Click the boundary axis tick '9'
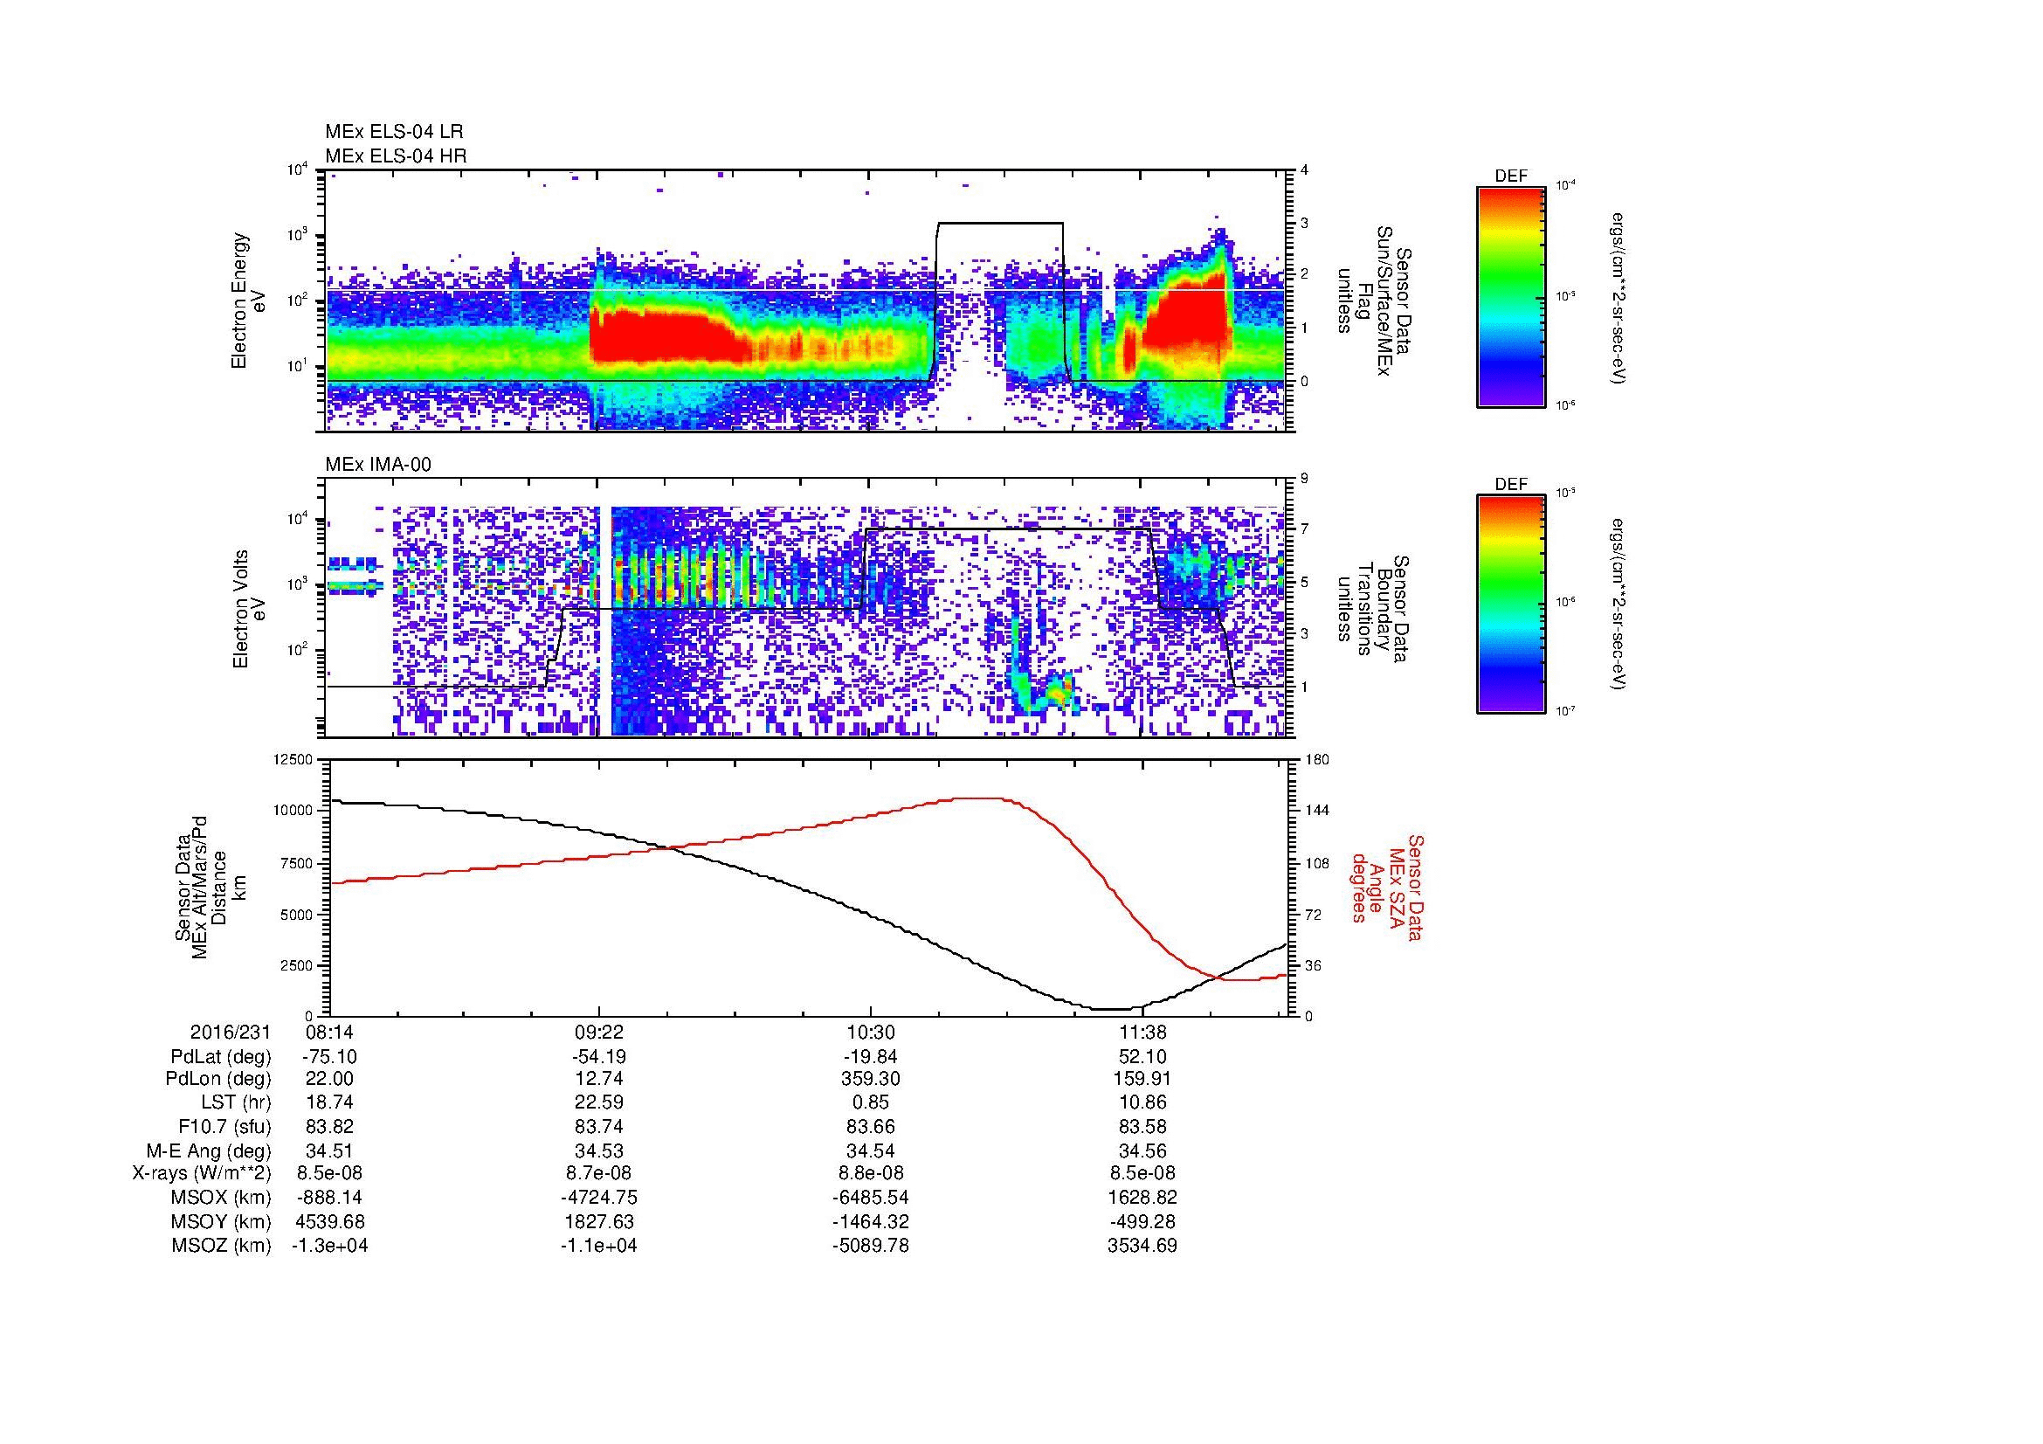The image size is (2043, 1444). (x=1305, y=479)
